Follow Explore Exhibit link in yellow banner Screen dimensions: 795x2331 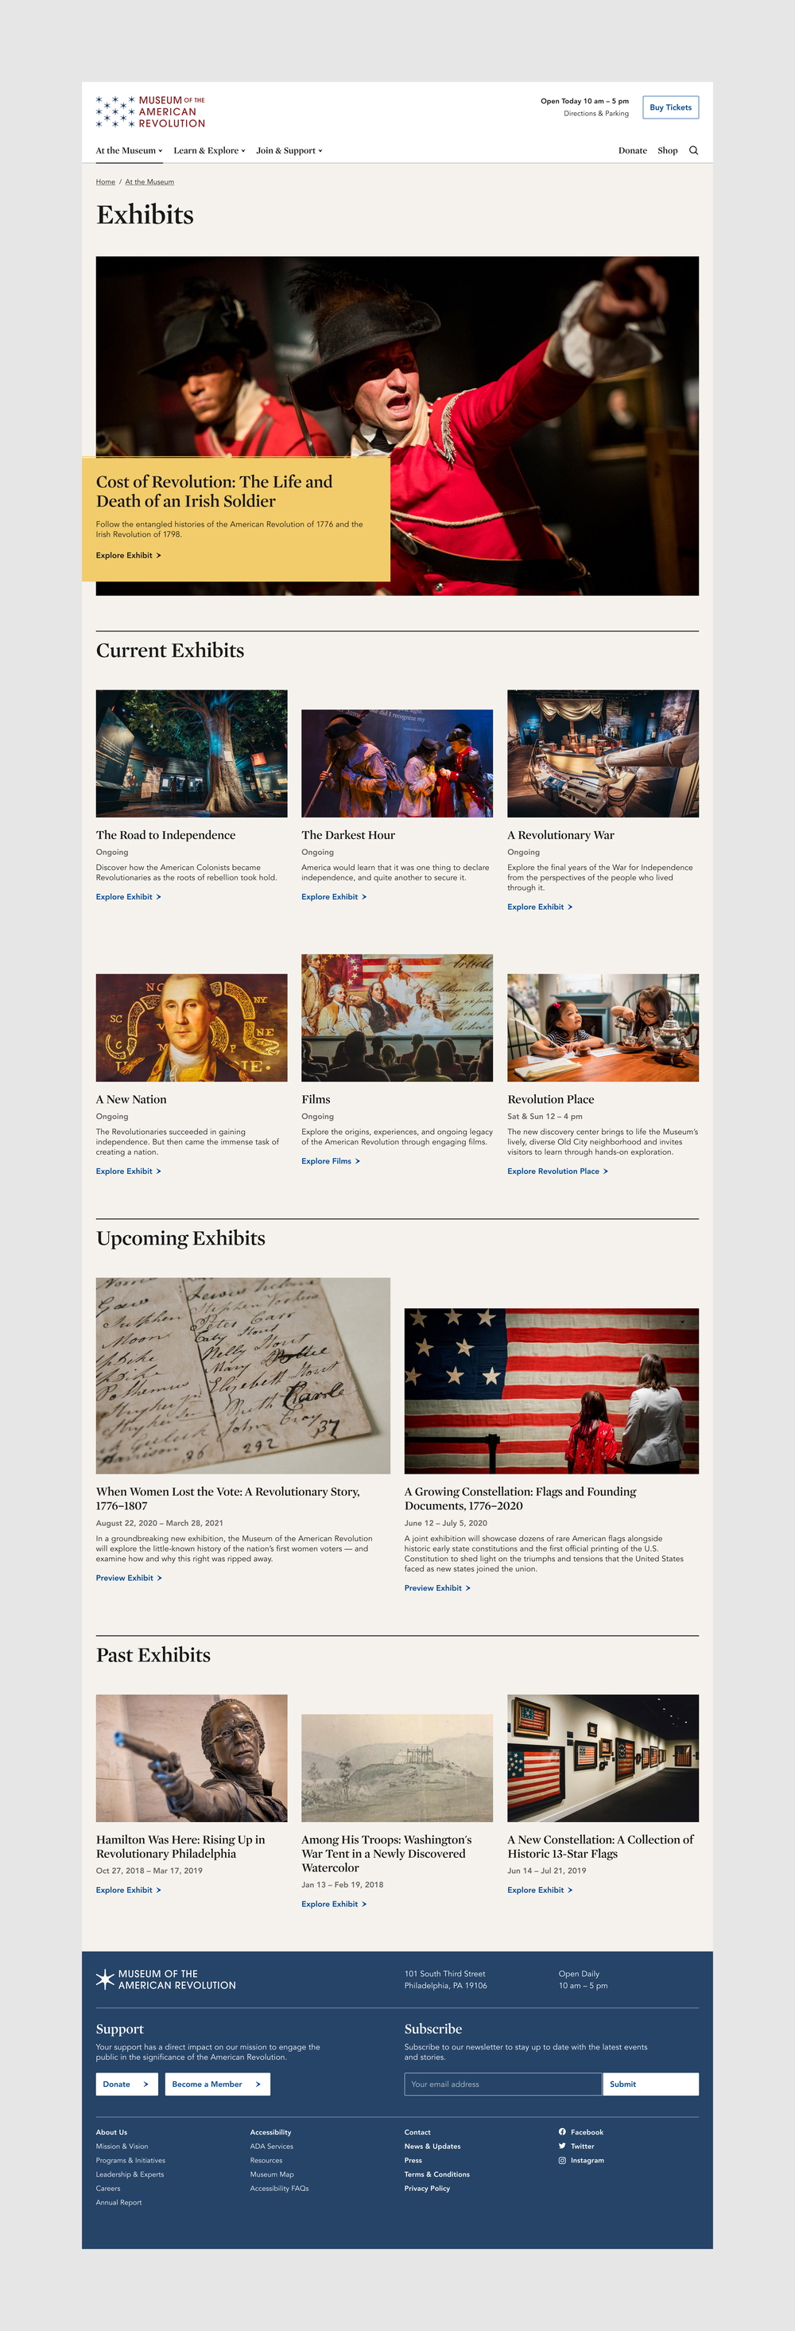(129, 556)
